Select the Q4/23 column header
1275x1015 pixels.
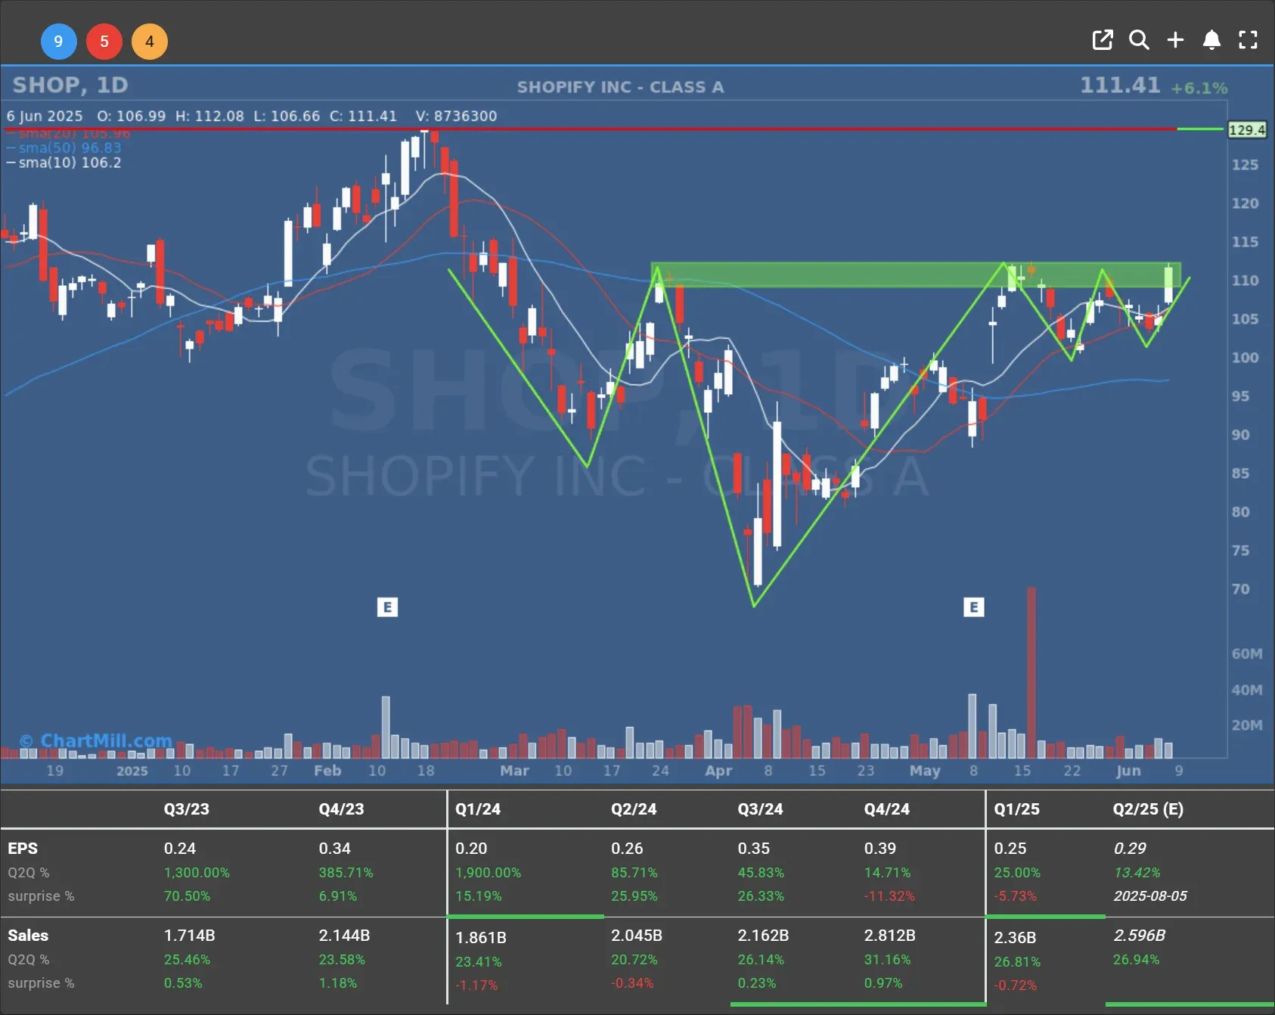click(342, 809)
